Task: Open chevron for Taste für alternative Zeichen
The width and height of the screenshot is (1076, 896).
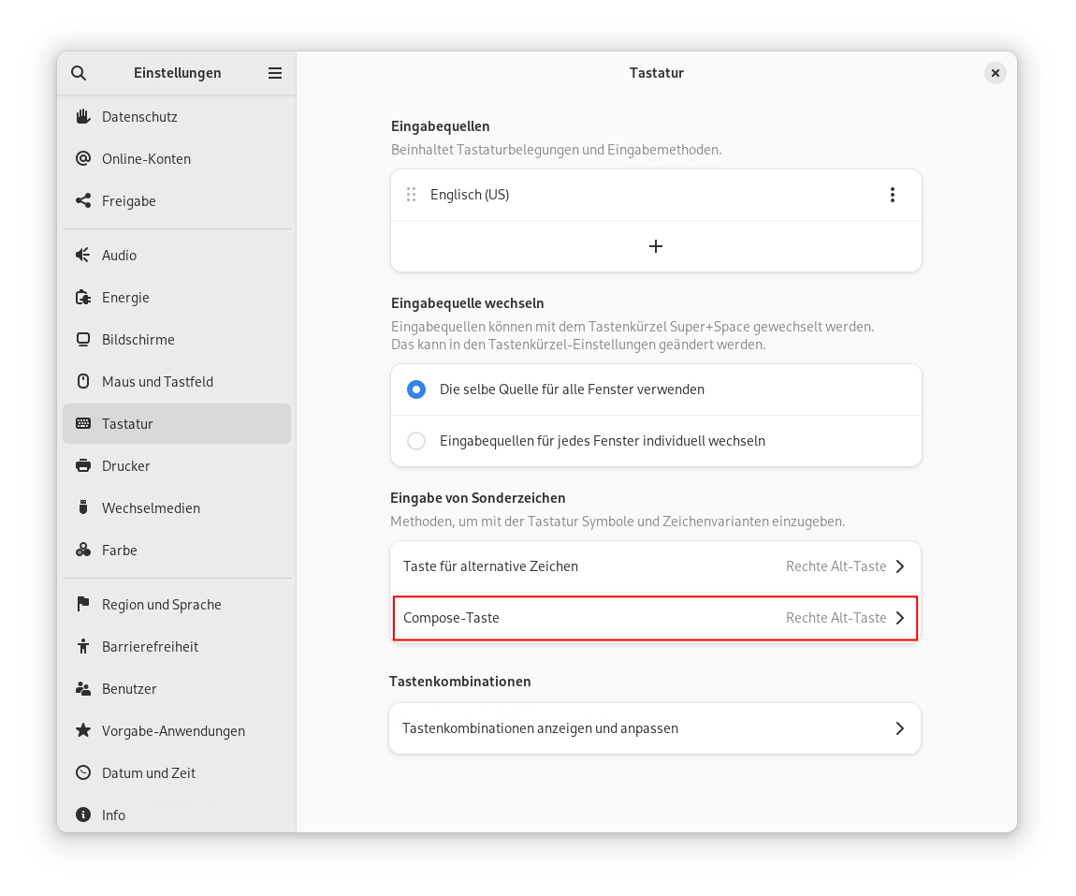Action: [900, 566]
